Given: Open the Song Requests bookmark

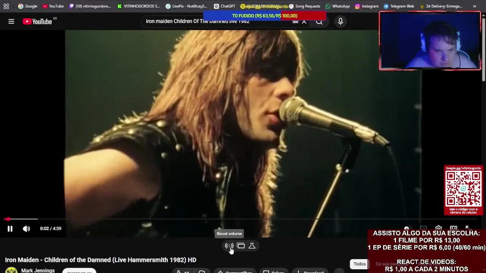Looking at the screenshot, I should point(305,6).
